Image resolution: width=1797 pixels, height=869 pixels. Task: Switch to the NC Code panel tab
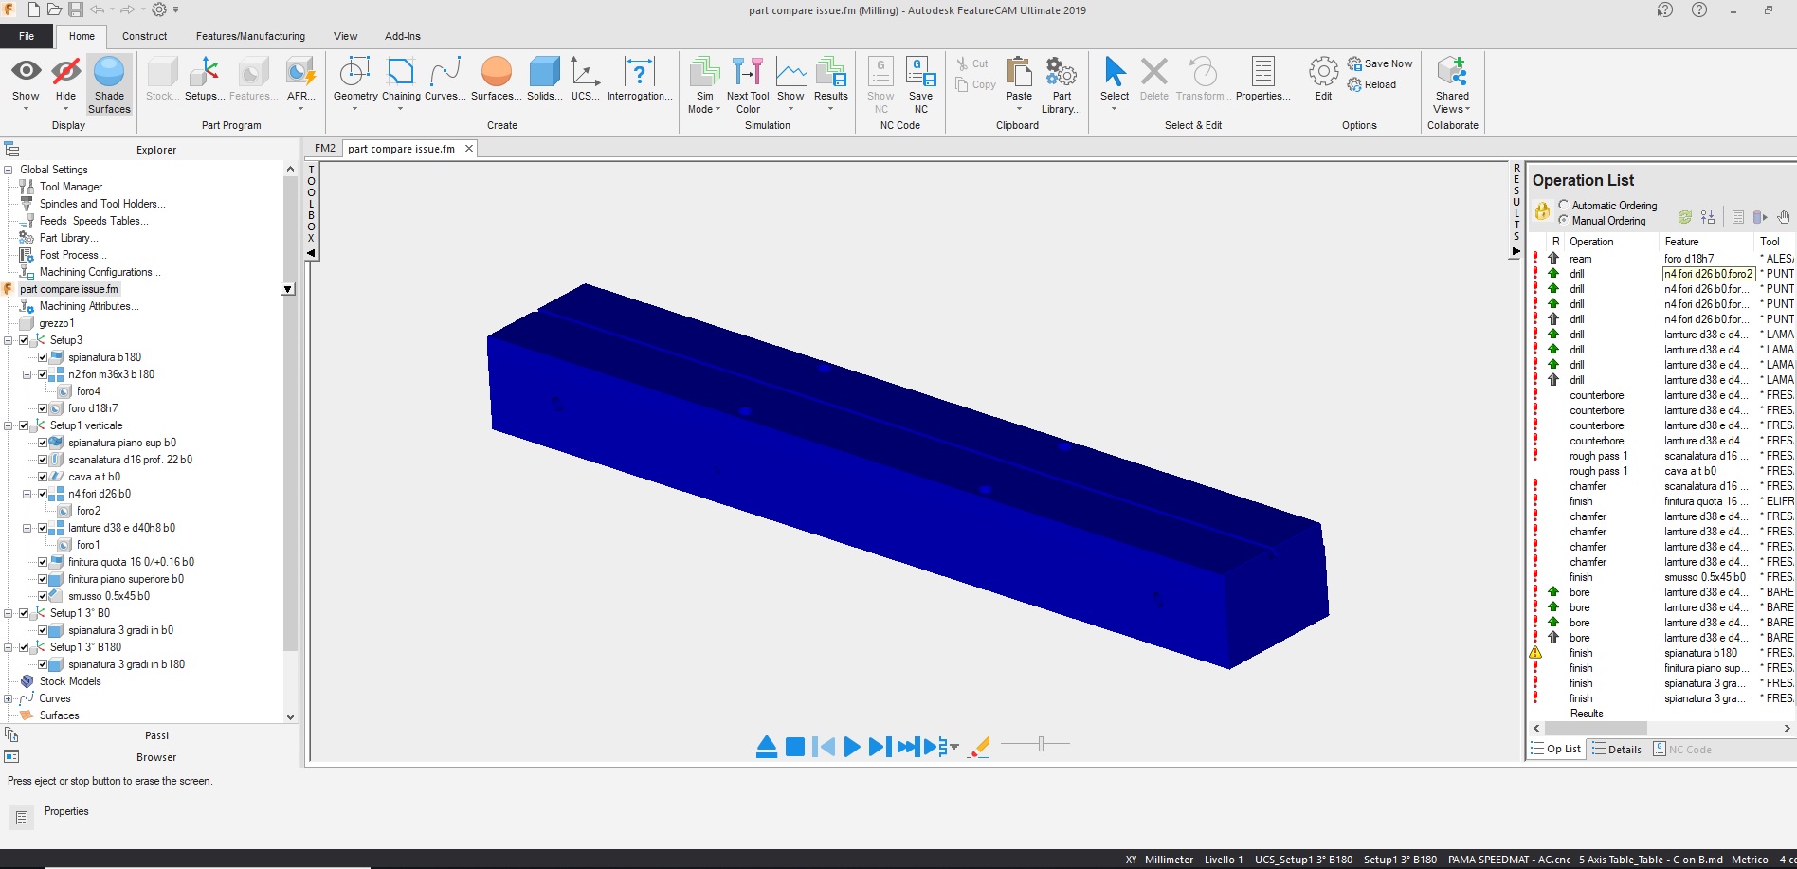[1683, 749]
